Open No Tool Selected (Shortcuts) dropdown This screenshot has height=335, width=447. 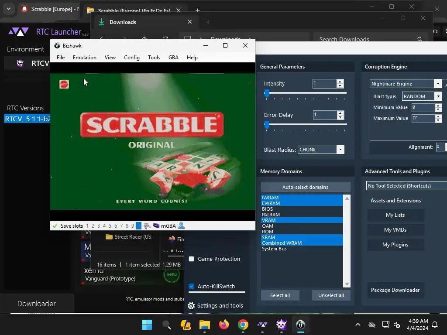tap(406, 186)
